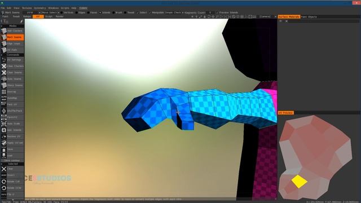This screenshot has height=203, width=361.
Task: Choose the Edge Loops mode
Action: [x=12, y=43]
